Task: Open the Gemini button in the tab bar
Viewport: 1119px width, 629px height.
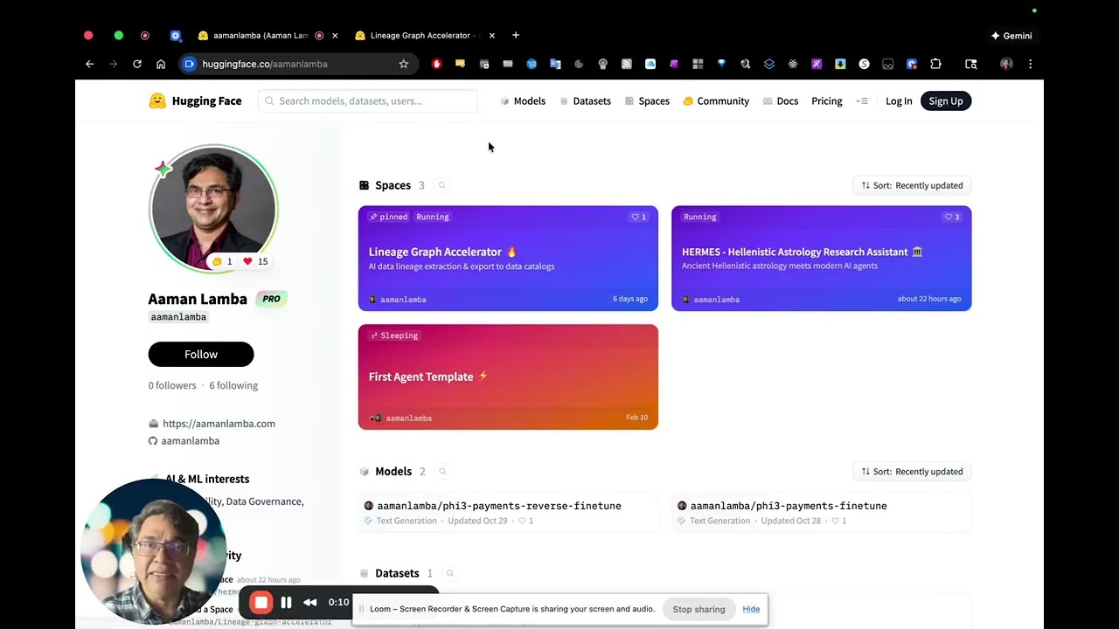Action: coord(1011,36)
